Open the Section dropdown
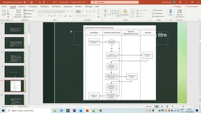This screenshot has height=113, width=201. pos(28,17)
